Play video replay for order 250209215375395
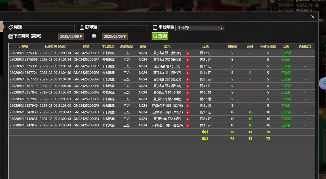Viewport: 326px width, 179px height. pyautogui.click(x=187, y=67)
